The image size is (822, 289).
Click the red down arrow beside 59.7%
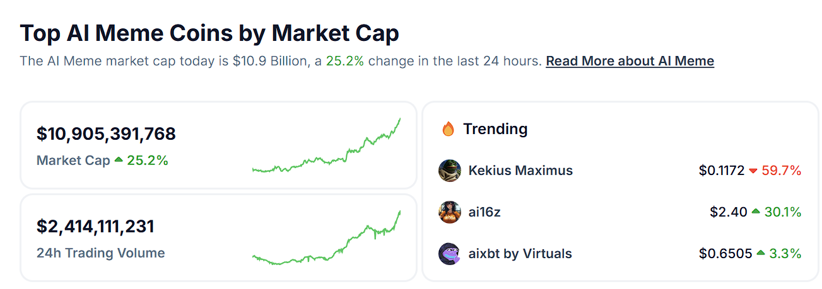pos(753,171)
